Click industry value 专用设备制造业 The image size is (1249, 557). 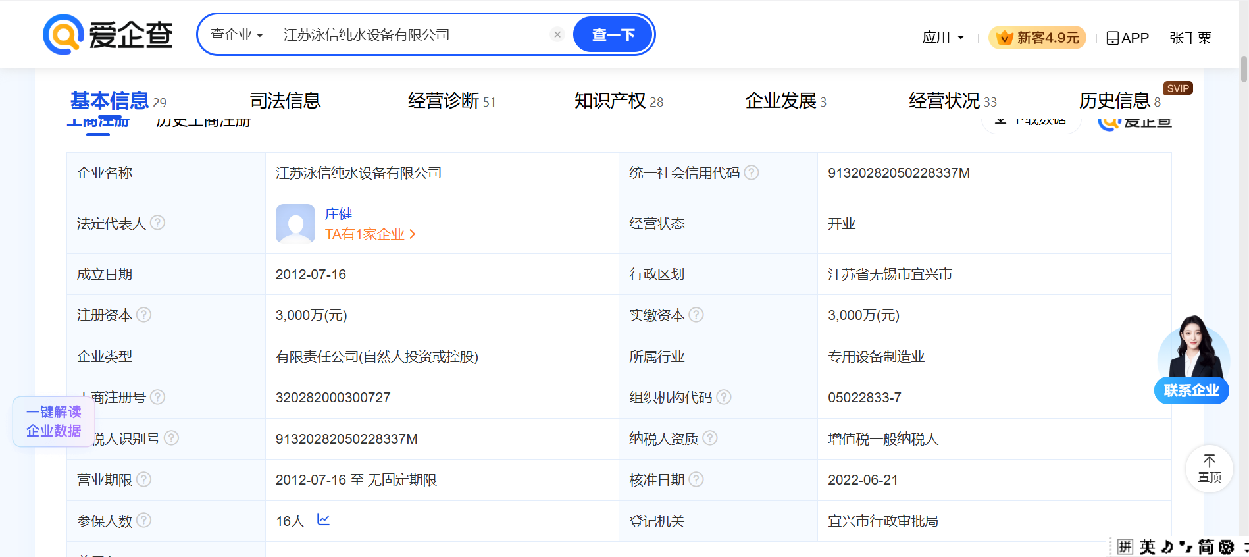coord(877,357)
